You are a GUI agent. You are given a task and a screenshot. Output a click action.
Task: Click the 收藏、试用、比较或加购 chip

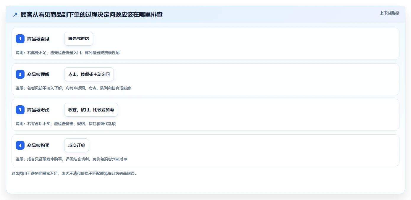coord(91,110)
